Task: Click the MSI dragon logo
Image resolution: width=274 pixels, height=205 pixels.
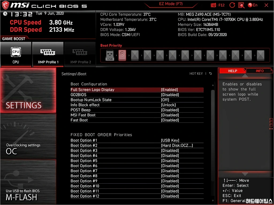Action: coord(5,5)
